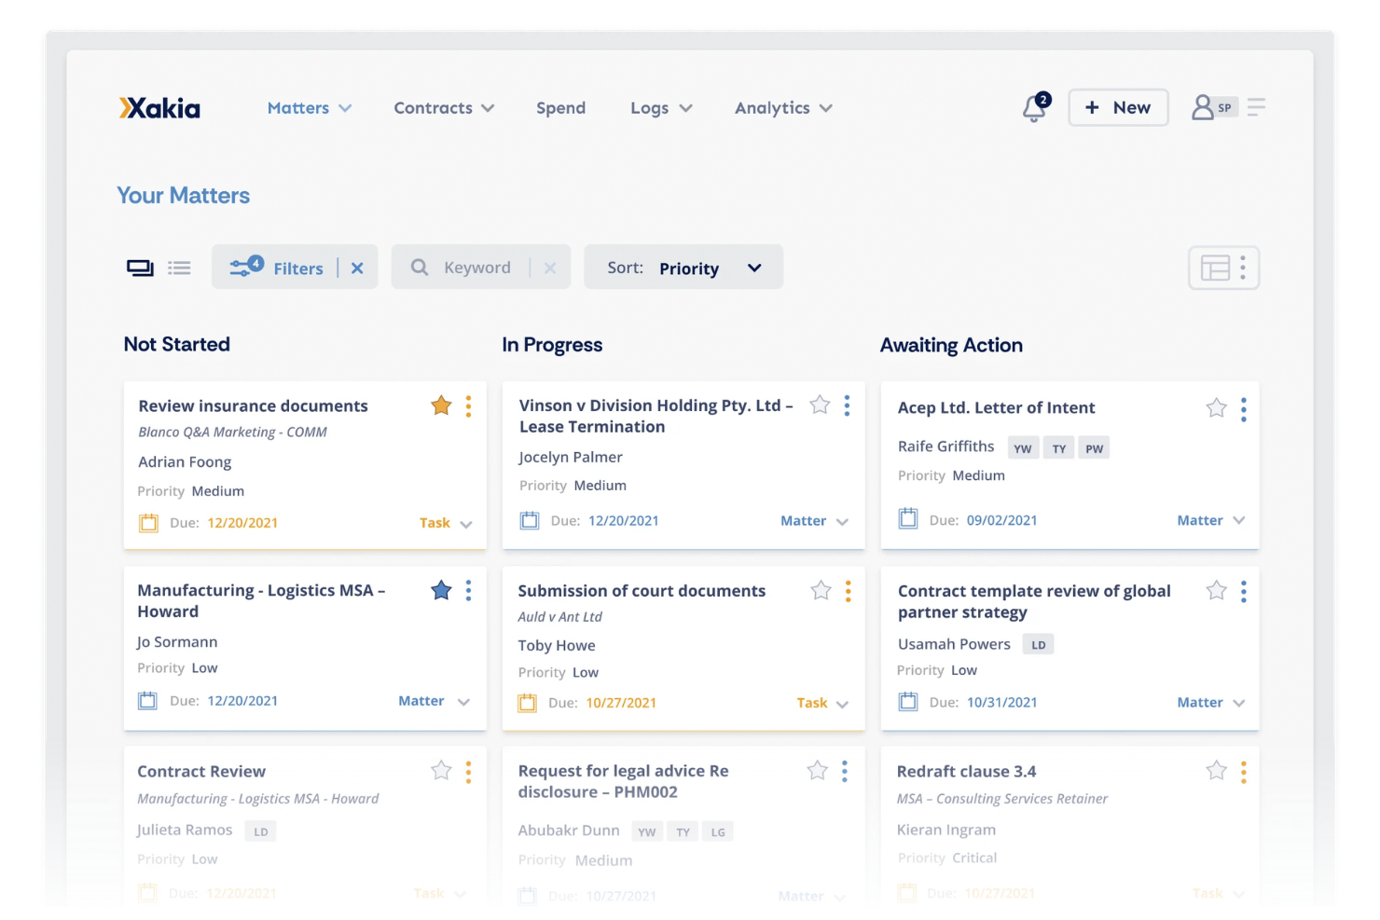Click the New button
Image resolution: width=1380 pixels, height=920 pixels.
[x=1118, y=107]
